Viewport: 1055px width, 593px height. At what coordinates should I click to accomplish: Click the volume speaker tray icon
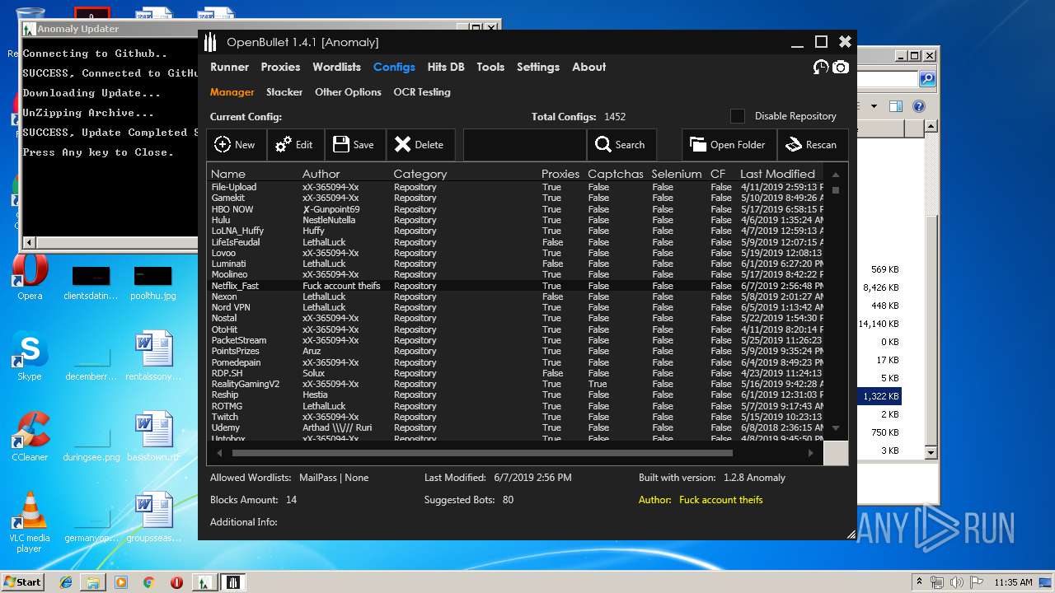pyautogui.click(x=955, y=582)
